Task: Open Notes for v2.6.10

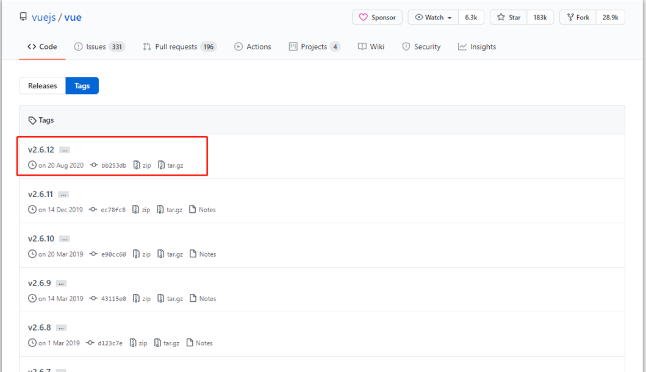Action: [203, 254]
